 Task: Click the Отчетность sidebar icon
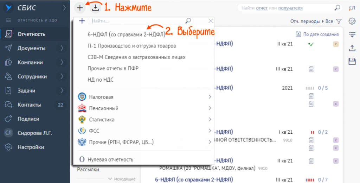coord(8,34)
